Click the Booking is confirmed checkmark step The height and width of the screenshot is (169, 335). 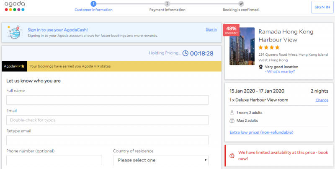[x=241, y=4]
